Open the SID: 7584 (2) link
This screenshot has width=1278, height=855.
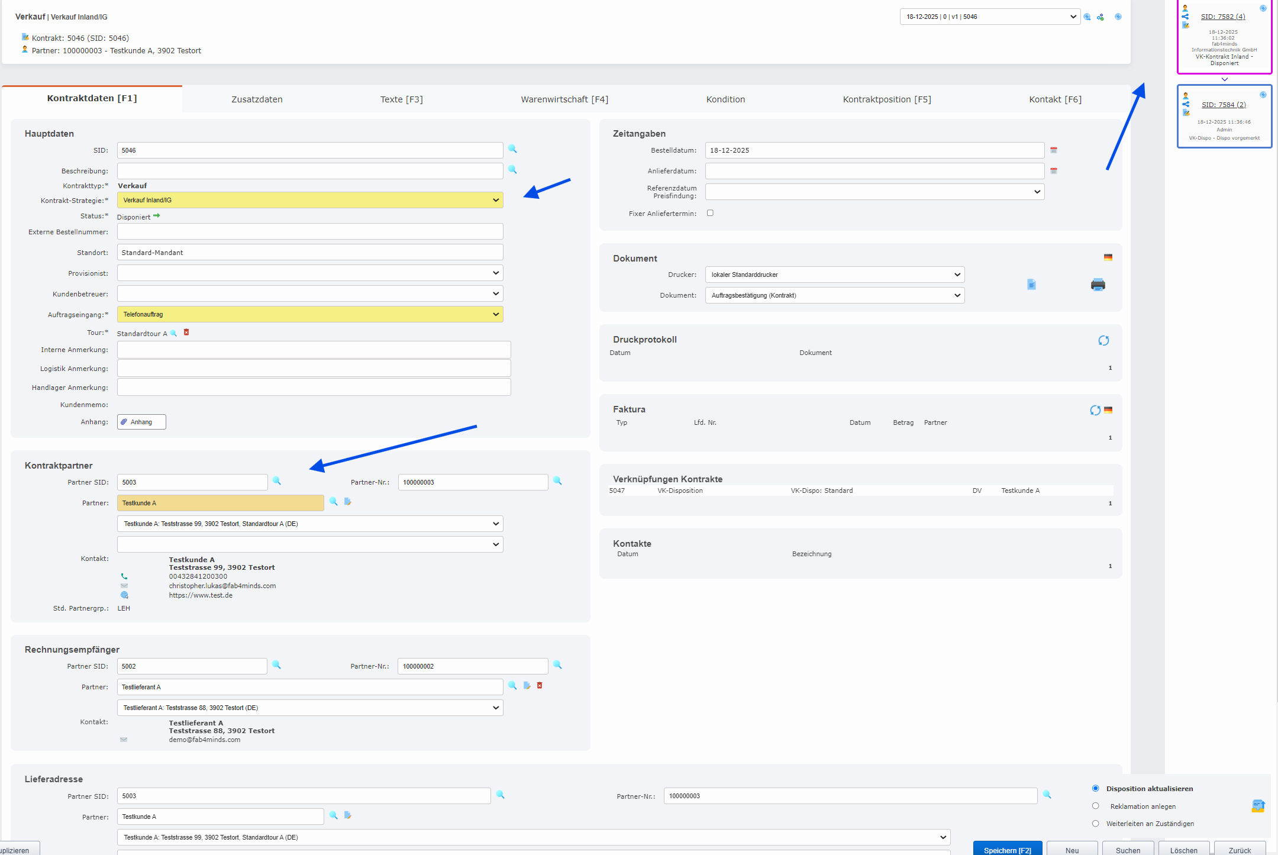click(x=1223, y=105)
